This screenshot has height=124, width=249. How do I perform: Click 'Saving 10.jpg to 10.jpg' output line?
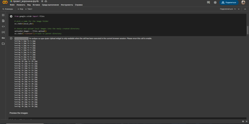[26, 61]
